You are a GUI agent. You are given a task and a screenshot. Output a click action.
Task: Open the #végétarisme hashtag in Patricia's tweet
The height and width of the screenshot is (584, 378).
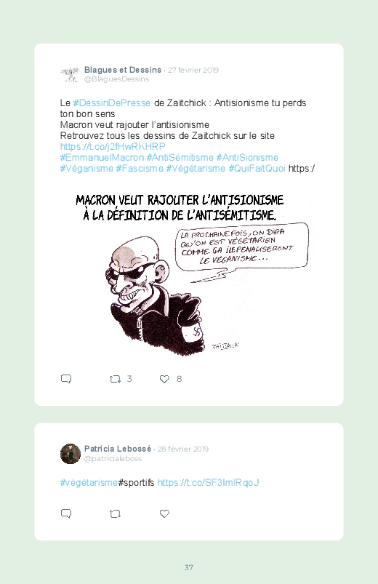89,483
